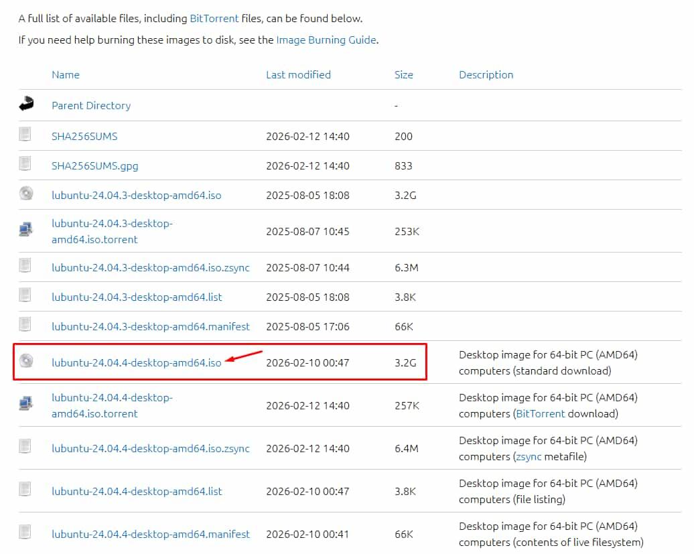694x554 pixels.
Task: Open the lubuntu-24.04.4-desktop-amd64.list file
Action: point(137,491)
